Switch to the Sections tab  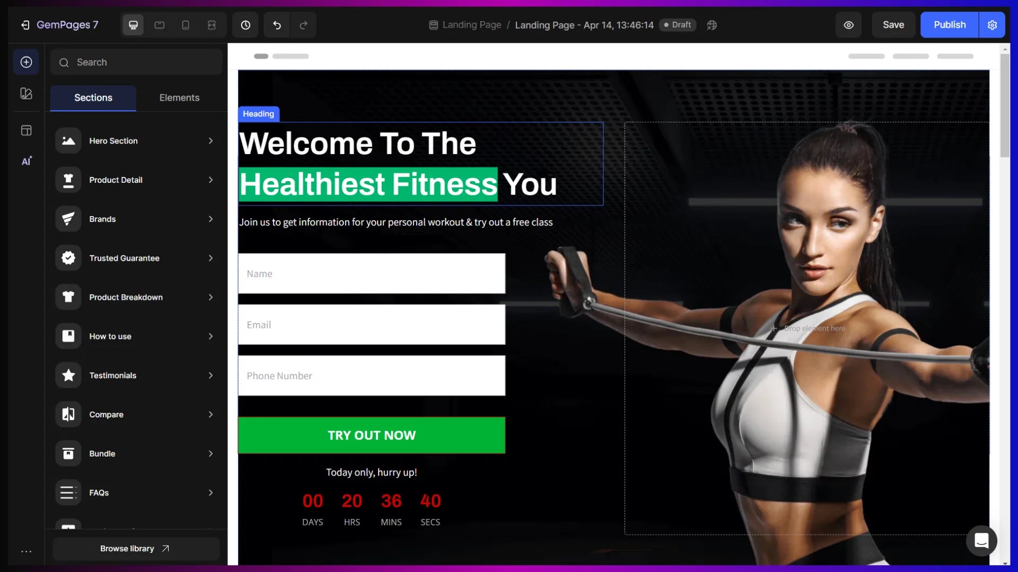tap(93, 97)
